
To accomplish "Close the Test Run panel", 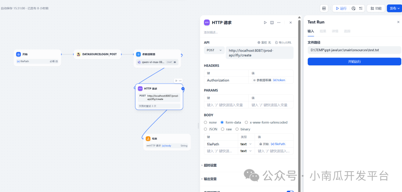I will (x=398, y=22).
